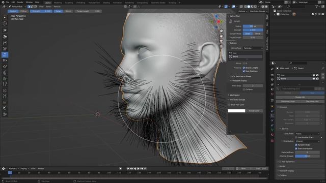Image resolution: width=326 pixels, height=183 pixels.
Task: Open the Select menu in viewport header
Action: click(48, 7)
